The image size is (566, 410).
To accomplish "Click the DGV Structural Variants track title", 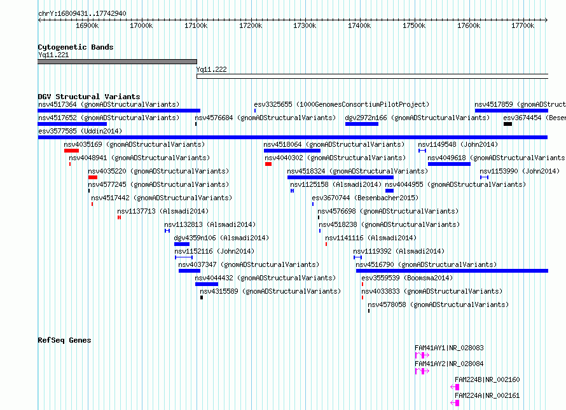I will point(89,97).
